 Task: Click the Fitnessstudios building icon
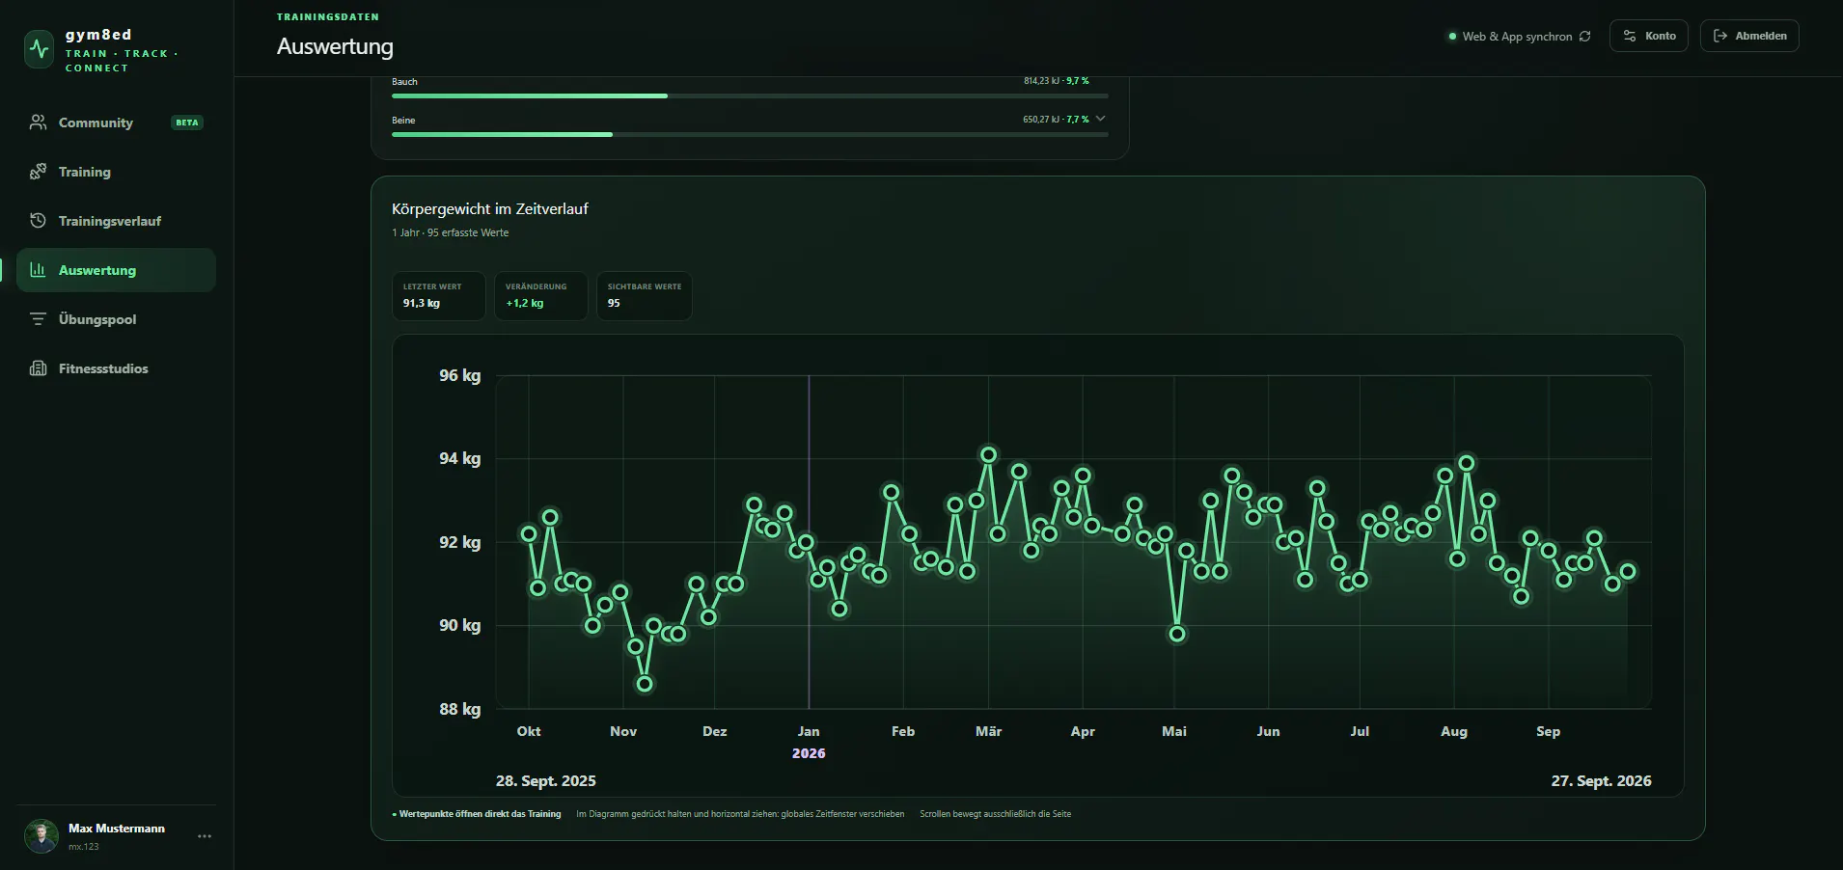(x=39, y=368)
